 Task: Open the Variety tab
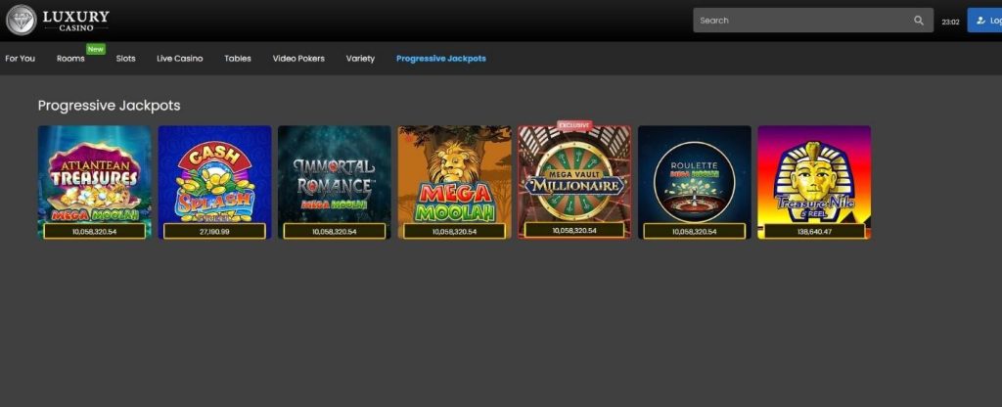click(x=360, y=58)
